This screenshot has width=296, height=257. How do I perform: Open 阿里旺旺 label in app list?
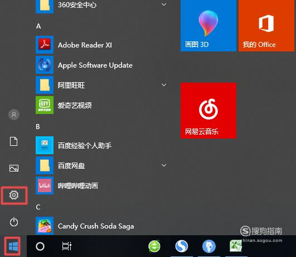[x=71, y=85]
